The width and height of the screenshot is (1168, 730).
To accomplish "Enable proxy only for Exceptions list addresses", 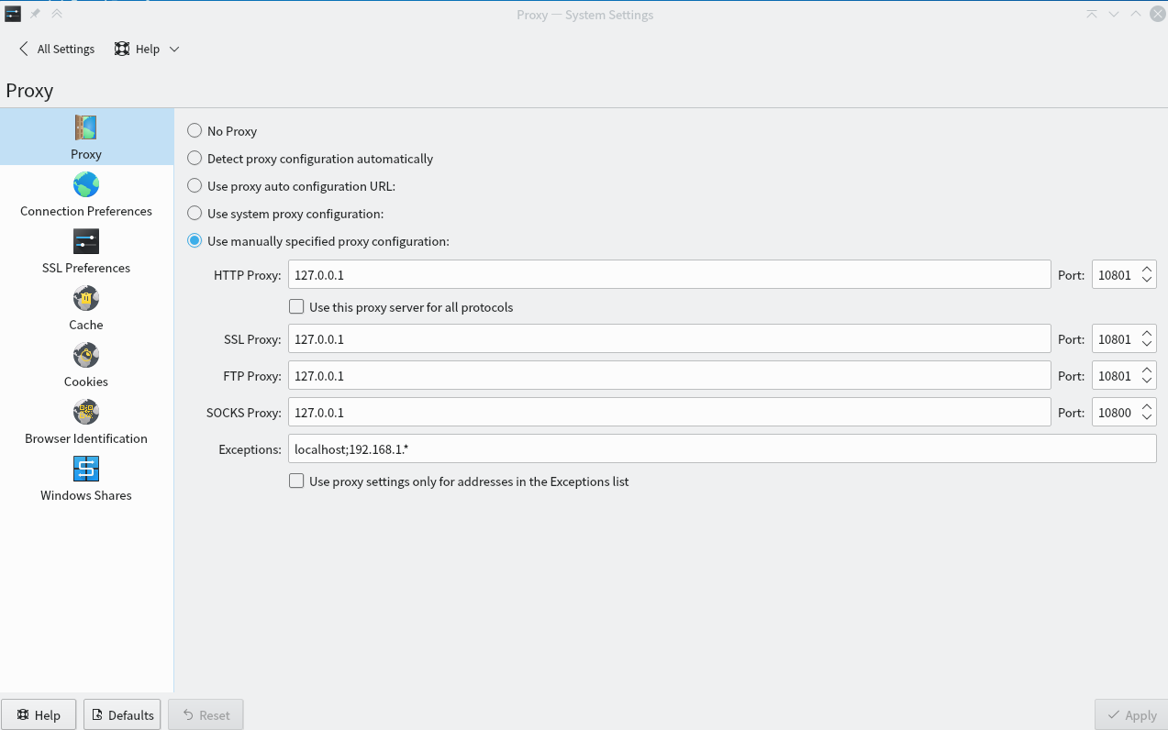I will click(x=296, y=481).
